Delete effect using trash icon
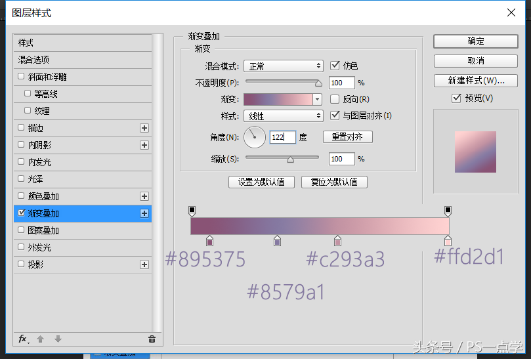 tap(152, 339)
